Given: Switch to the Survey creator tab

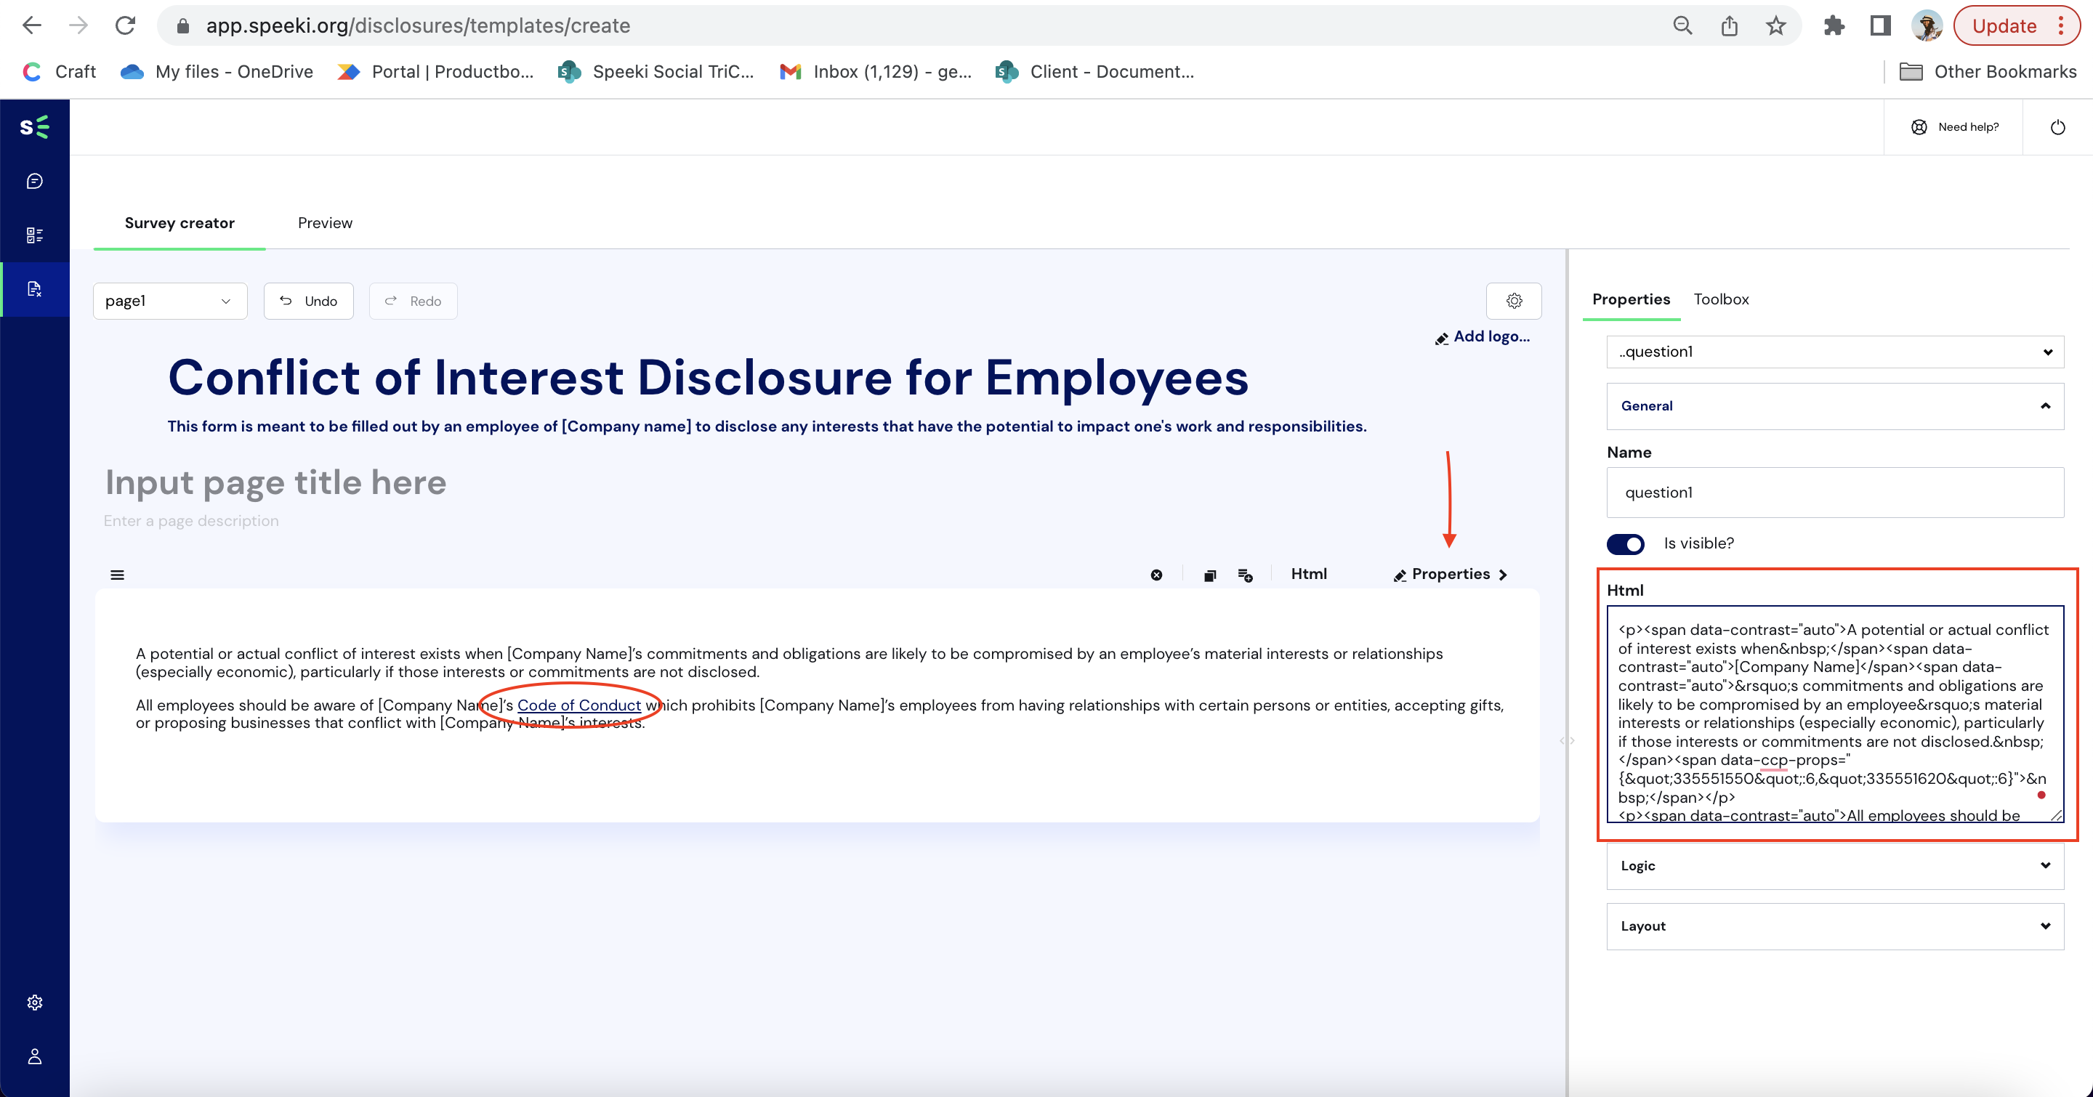Looking at the screenshot, I should [179, 223].
